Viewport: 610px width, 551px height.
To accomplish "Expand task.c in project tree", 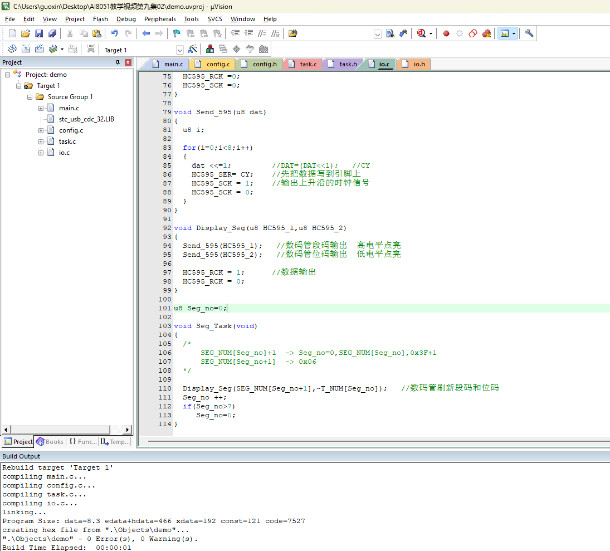I will coord(41,142).
